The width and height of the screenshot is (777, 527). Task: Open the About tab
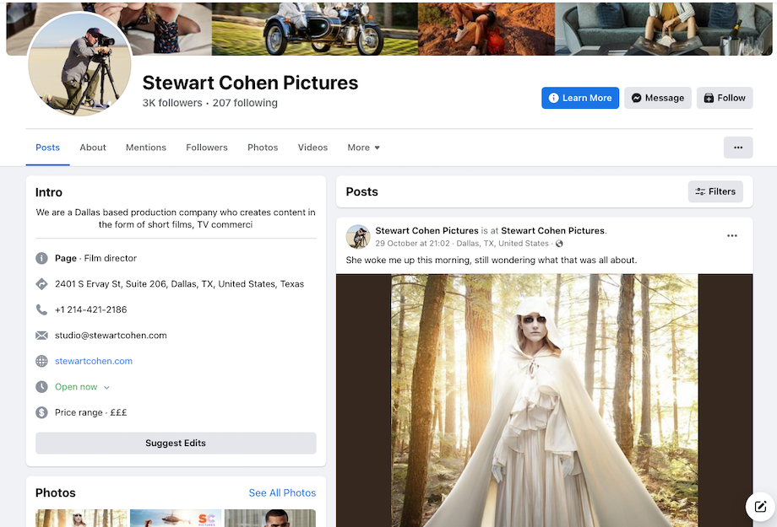pyautogui.click(x=93, y=148)
